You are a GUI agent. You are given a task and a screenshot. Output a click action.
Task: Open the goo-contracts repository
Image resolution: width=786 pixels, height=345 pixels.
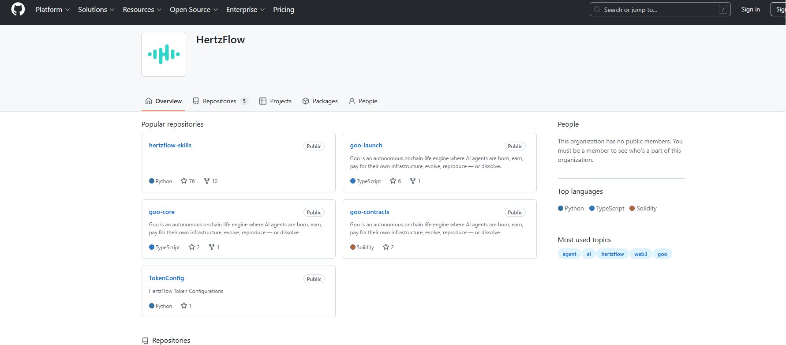click(x=370, y=212)
